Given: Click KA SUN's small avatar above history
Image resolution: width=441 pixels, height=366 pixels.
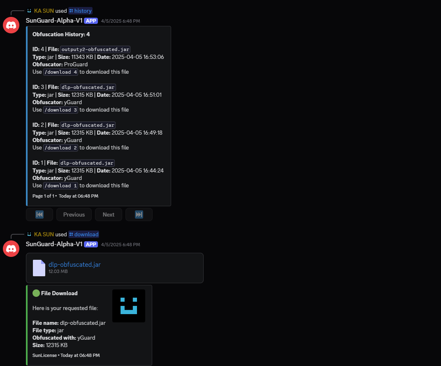Looking at the screenshot, I should click(29, 11).
